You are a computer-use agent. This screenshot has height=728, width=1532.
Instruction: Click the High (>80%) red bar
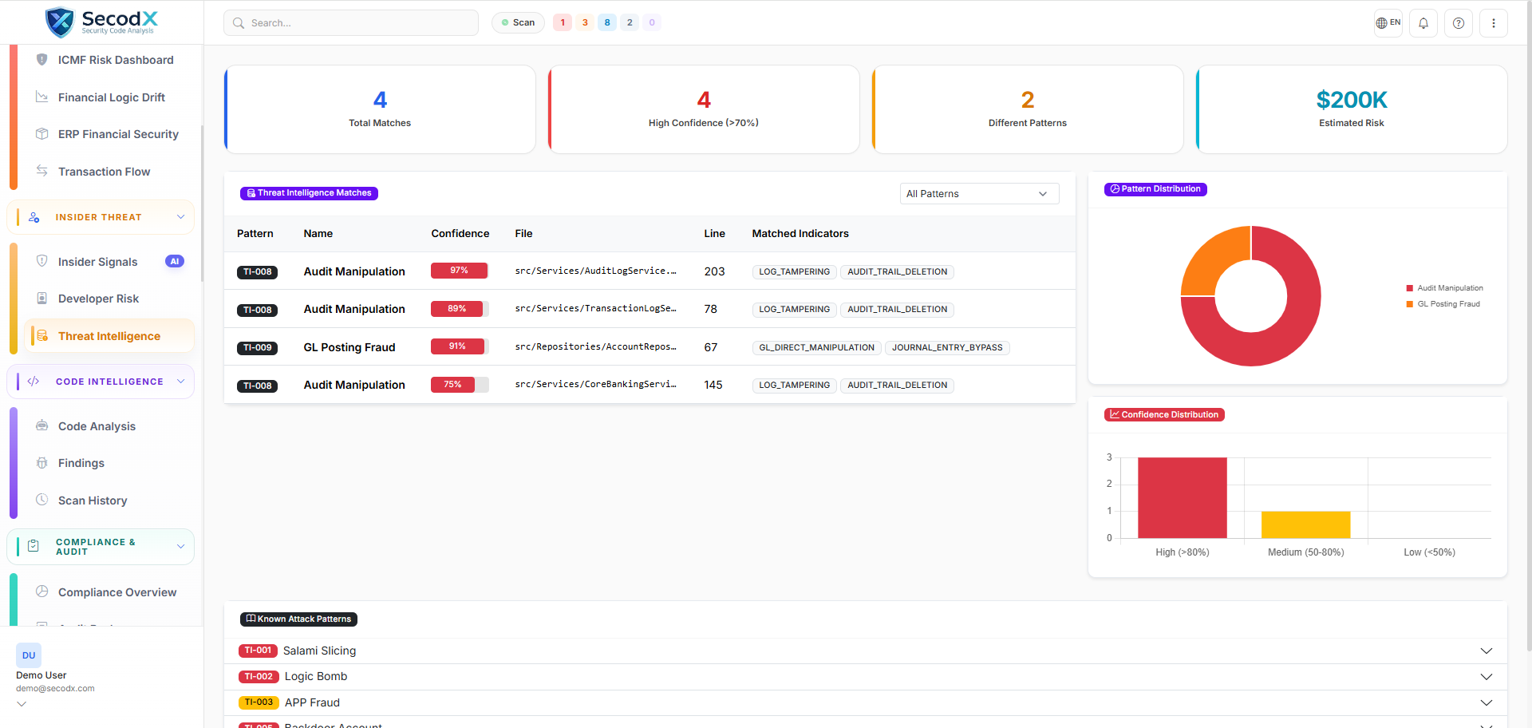click(1183, 497)
